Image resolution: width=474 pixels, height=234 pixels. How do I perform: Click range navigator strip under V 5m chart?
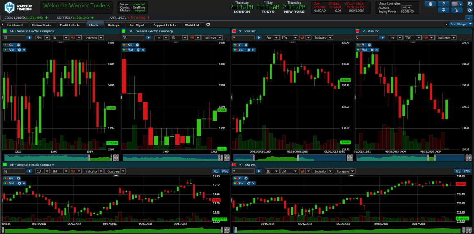click(x=289, y=157)
